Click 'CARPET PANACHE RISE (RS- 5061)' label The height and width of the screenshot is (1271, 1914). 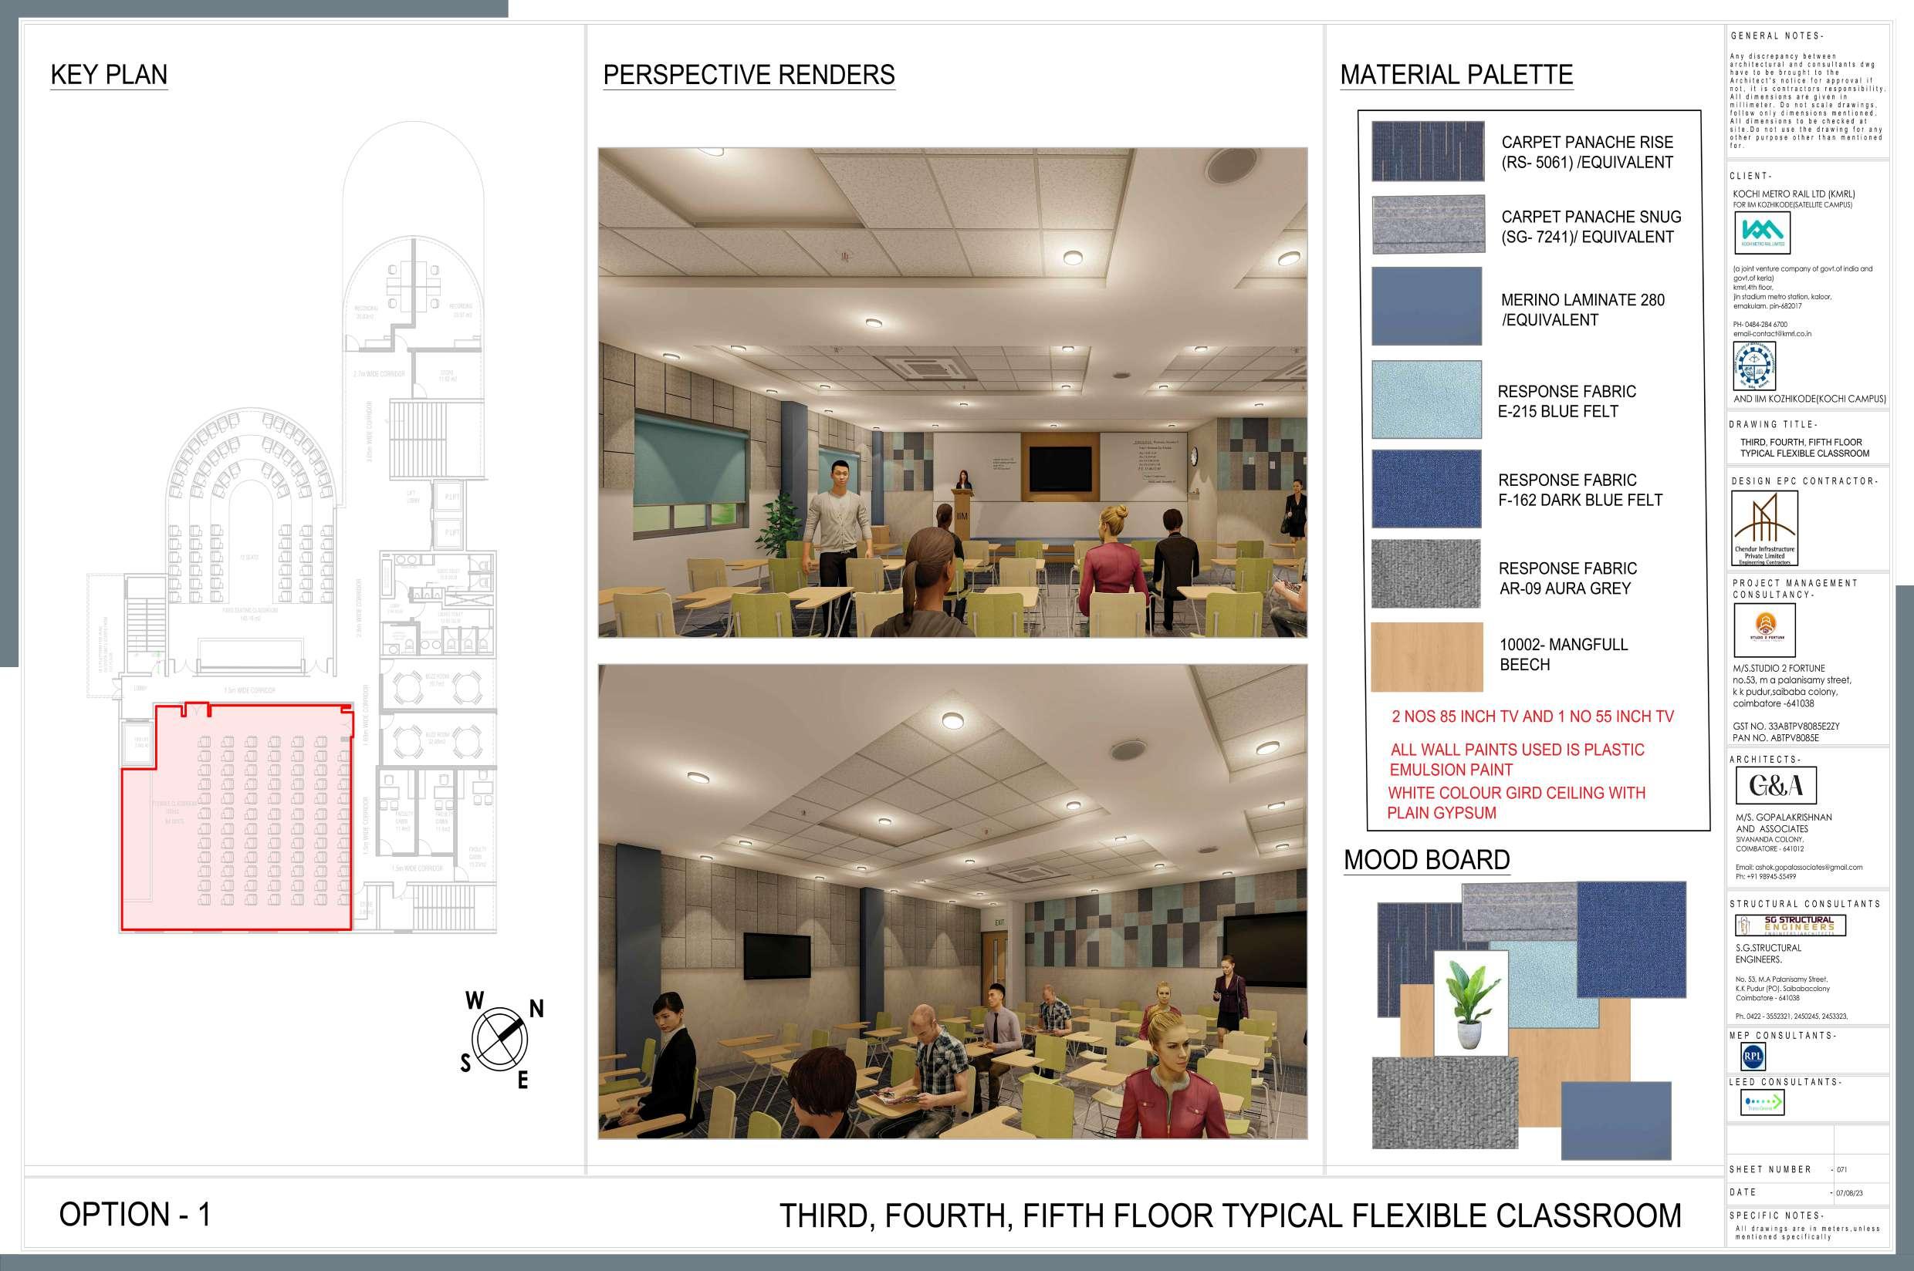click(x=1588, y=152)
